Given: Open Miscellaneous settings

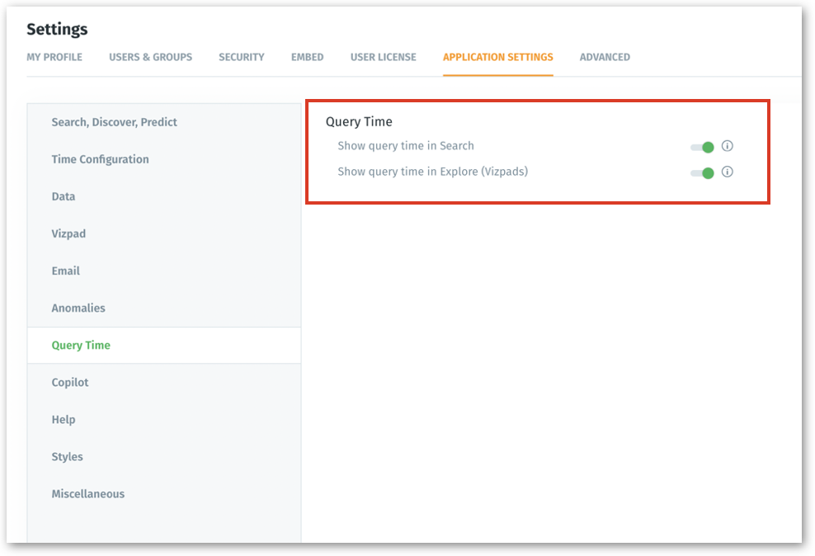Looking at the screenshot, I should (87, 493).
